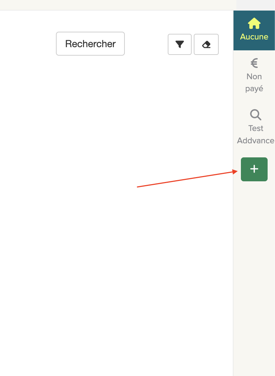Click the "Addvance" label in sidebar
The height and width of the screenshot is (376, 275).
256,140
